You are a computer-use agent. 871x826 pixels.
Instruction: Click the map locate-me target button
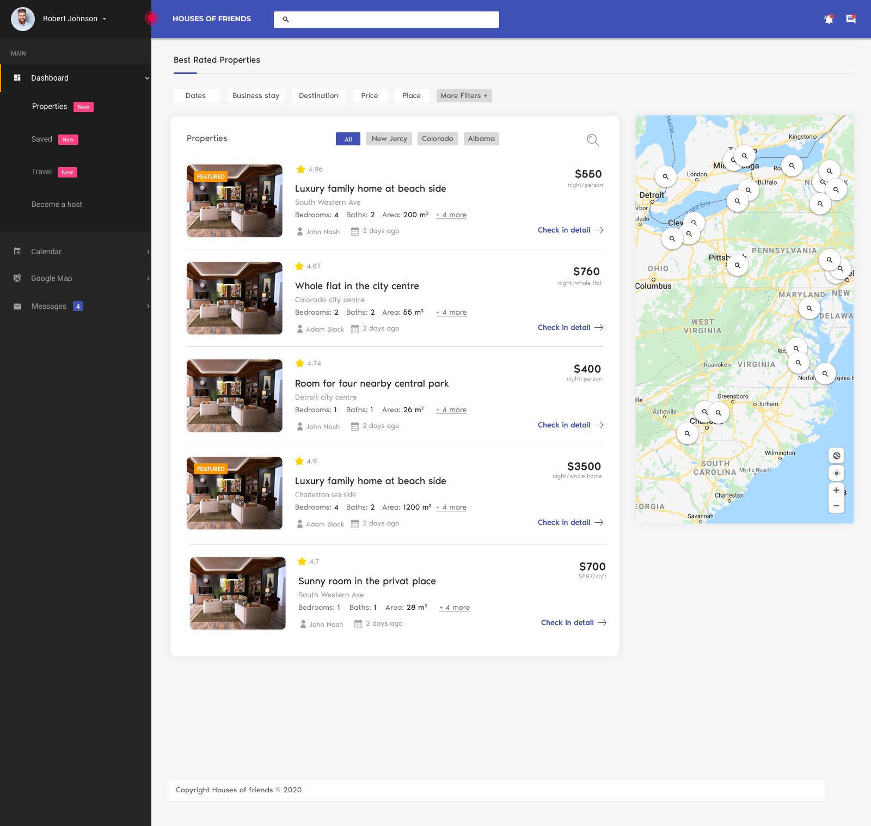(836, 473)
